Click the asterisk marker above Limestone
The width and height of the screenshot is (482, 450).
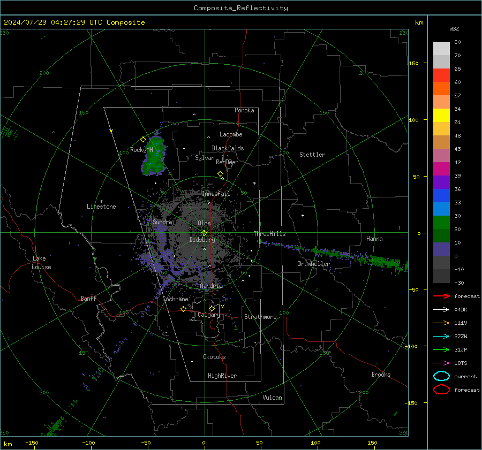click(x=101, y=202)
